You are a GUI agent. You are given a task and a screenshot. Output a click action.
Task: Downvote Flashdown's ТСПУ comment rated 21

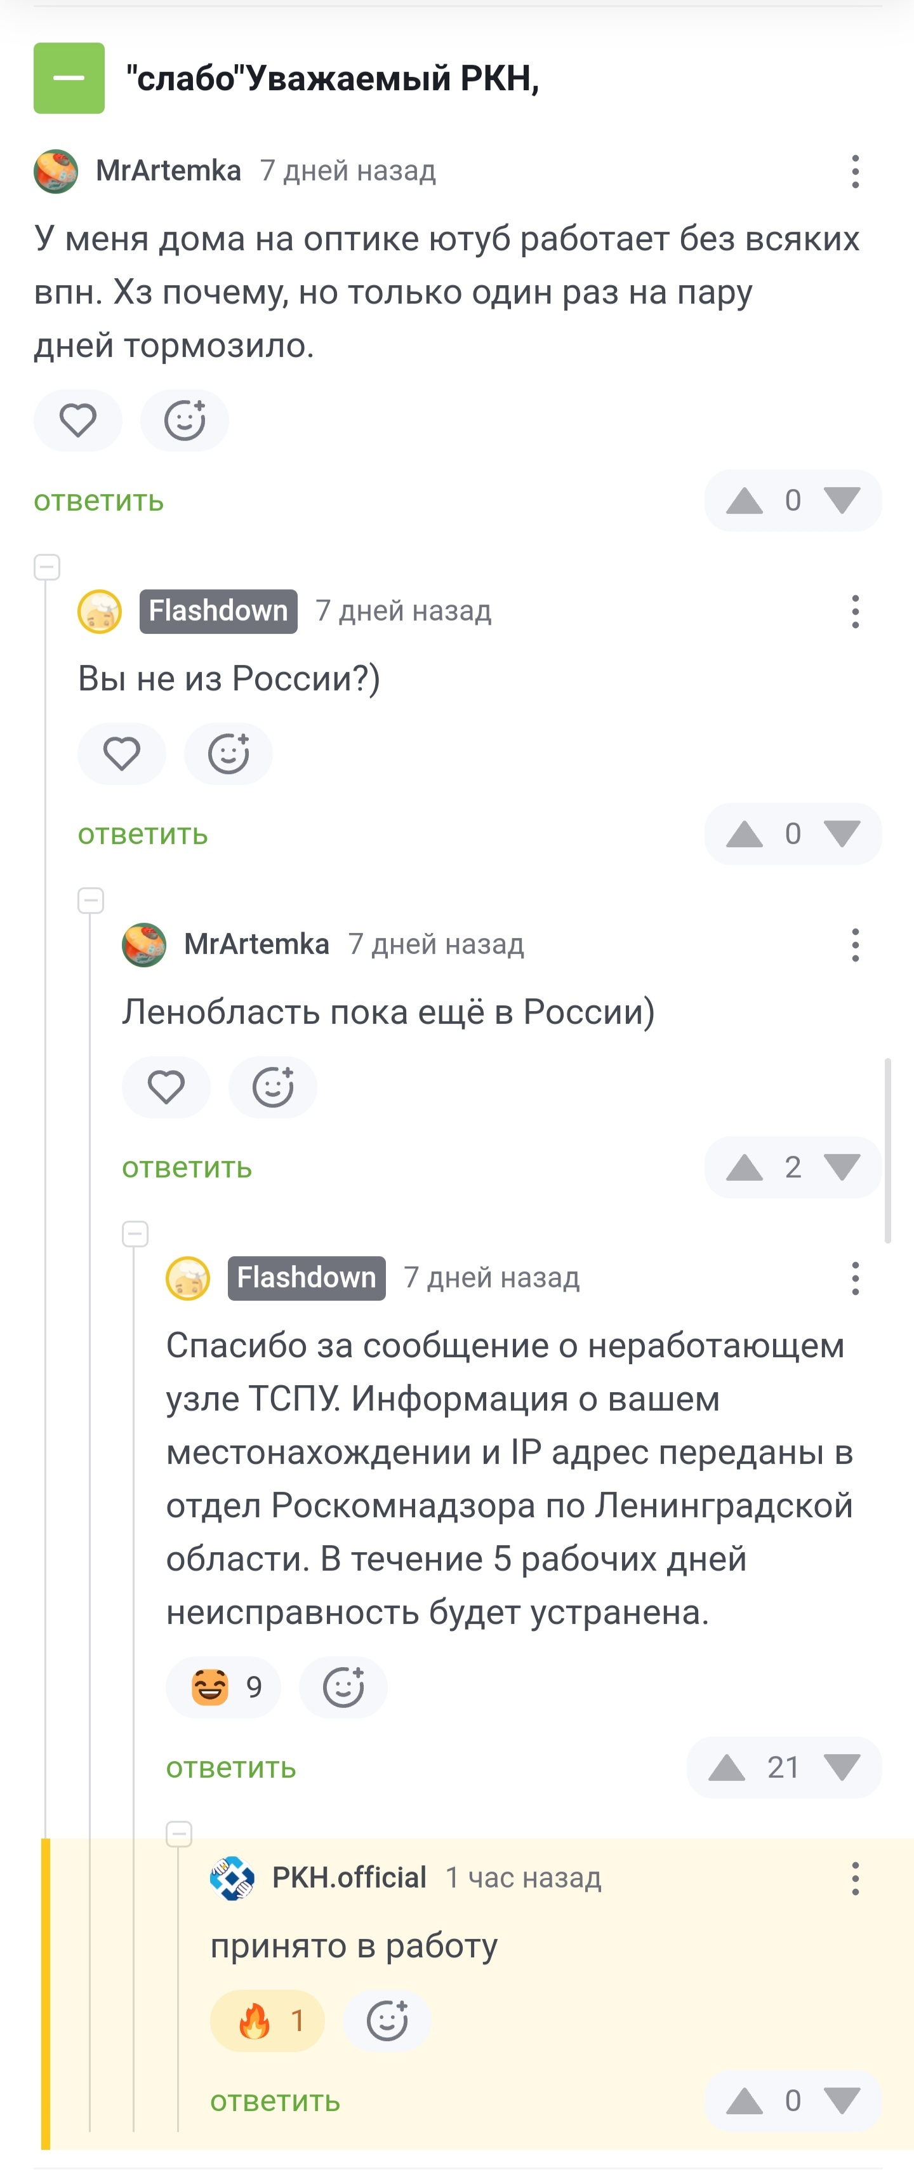(842, 1767)
